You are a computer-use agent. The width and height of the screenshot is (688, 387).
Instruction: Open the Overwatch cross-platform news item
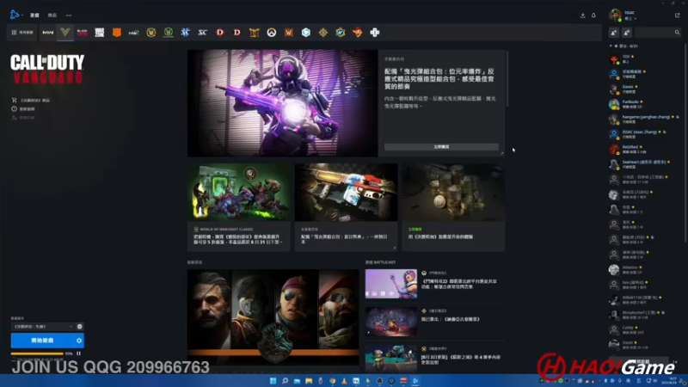coord(435,284)
